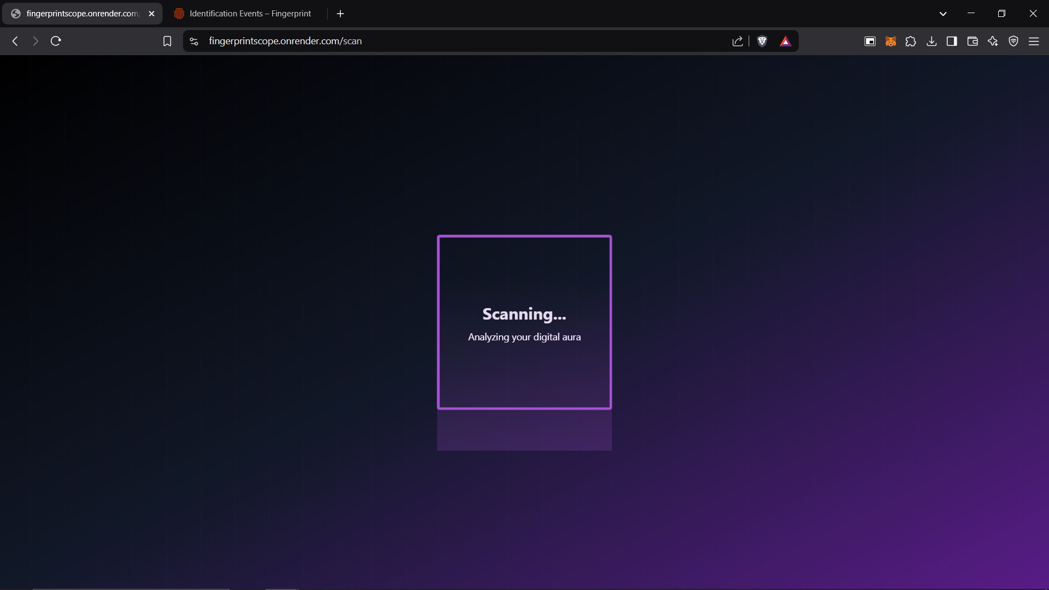Open the Brave Wallet icon
Screen dimensions: 1049x590
tap(973, 42)
